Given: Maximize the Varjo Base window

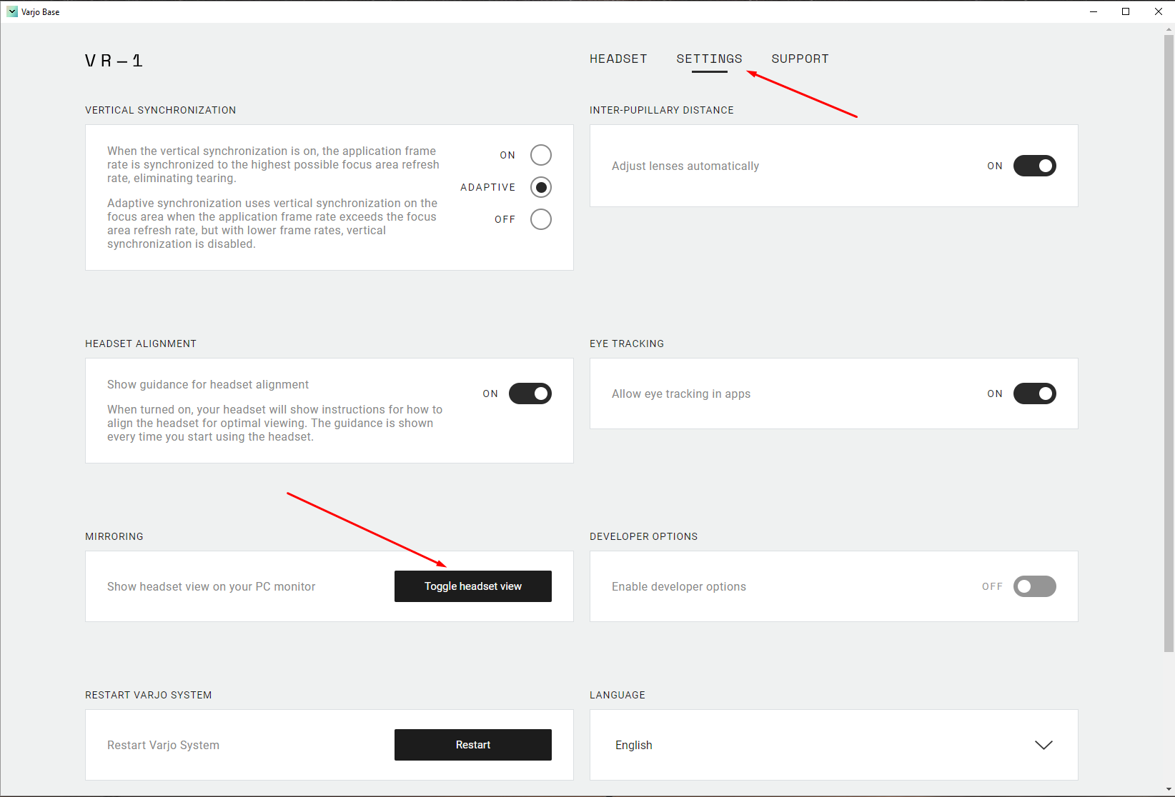Looking at the screenshot, I should [x=1126, y=11].
